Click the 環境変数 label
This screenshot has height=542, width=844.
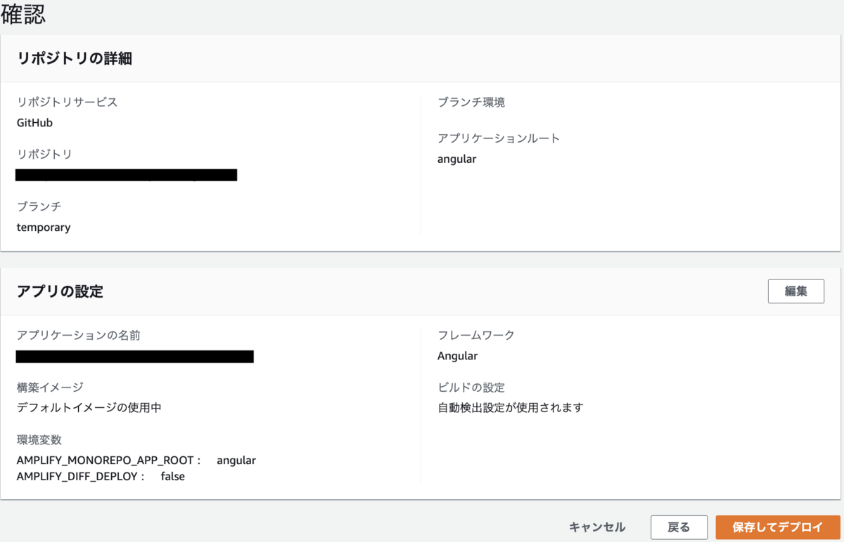39,439
